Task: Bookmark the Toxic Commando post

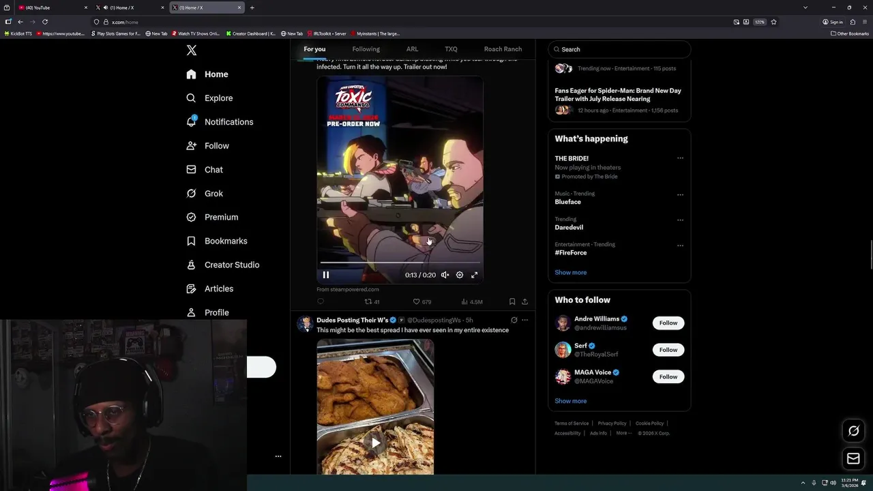Action: click(512, 301)
